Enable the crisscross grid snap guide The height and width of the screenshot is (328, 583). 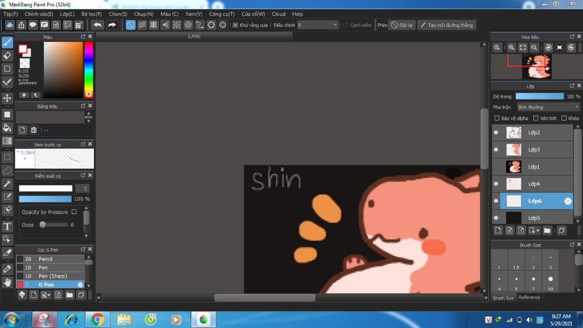click(x=154, y=25)
